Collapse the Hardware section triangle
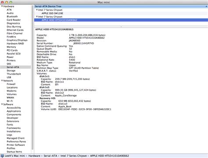 point(2,7)
